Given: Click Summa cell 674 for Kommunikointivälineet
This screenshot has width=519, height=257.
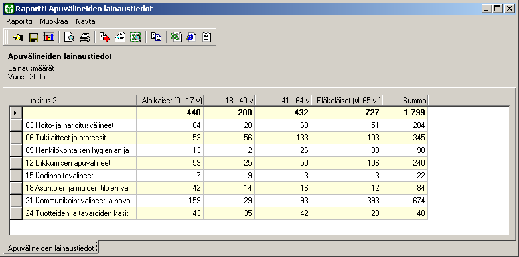Looking at the screenshot, I should [405, 201].
